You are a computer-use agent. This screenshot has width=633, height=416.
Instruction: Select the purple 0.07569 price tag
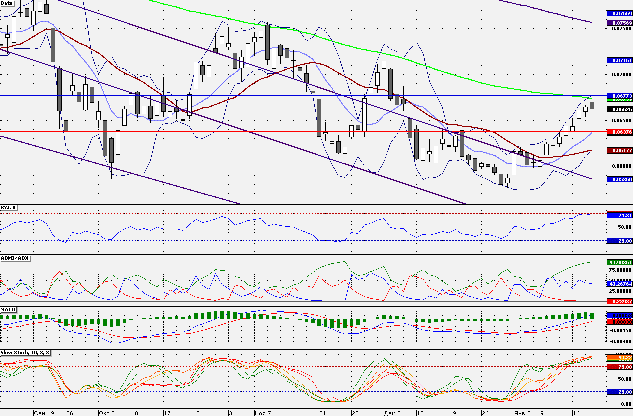click(x=619, y=23)
